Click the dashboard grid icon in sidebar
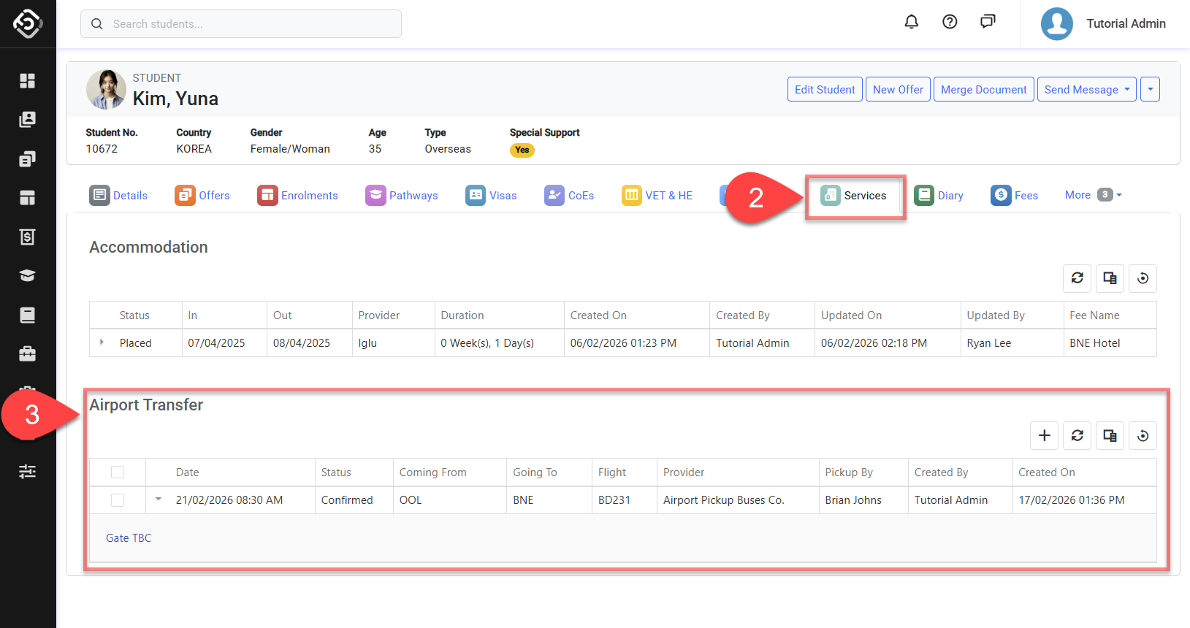The image size is (1190, 628). pos(28,80)
